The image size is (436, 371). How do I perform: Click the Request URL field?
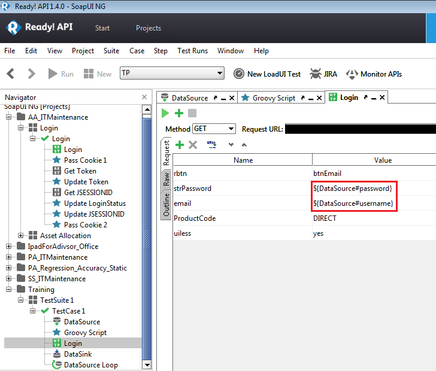(x=361, y=129)
